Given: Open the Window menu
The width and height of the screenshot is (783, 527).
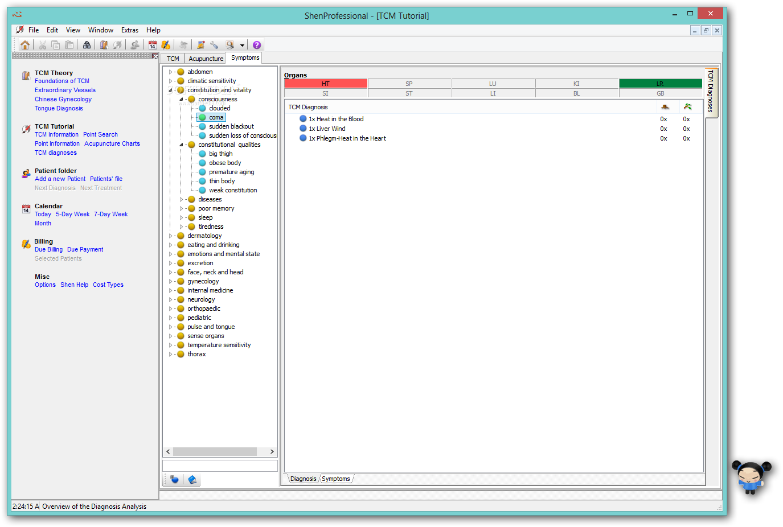Looking at the screenshot, I should coord(101,30).
